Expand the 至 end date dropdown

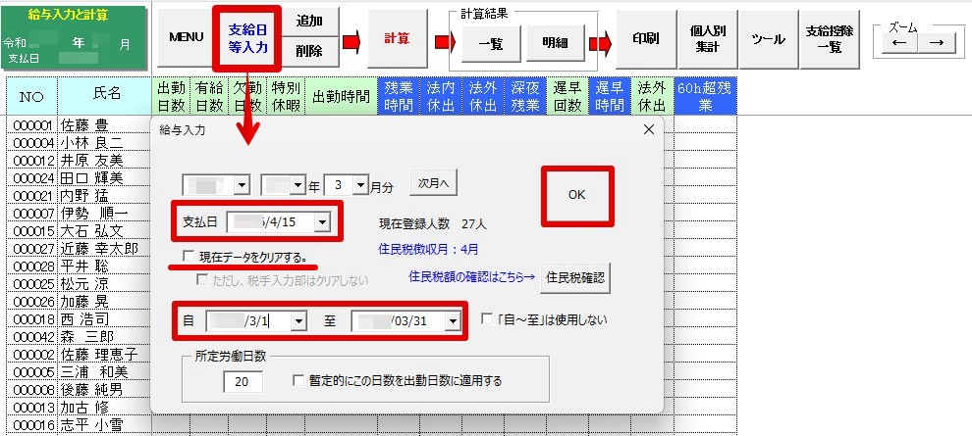[454, 321]
